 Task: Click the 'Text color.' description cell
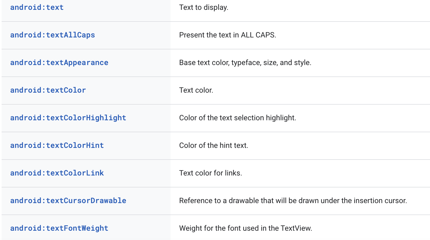[x=196, y=90]
